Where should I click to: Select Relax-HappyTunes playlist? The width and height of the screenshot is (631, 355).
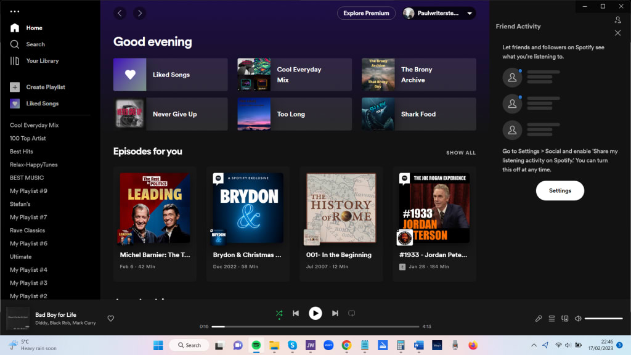click(34, 165)
